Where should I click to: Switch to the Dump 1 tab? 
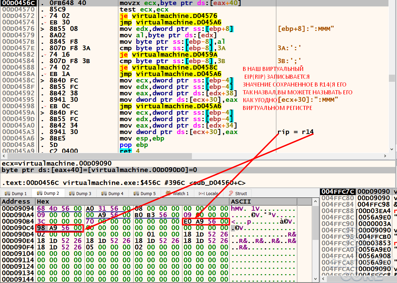click(16, 193)
